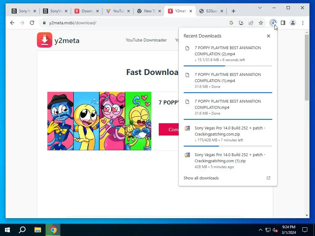Click the taskbar clock showing 9:24 PM
This screenshot has height=236, width=315.
289,230
